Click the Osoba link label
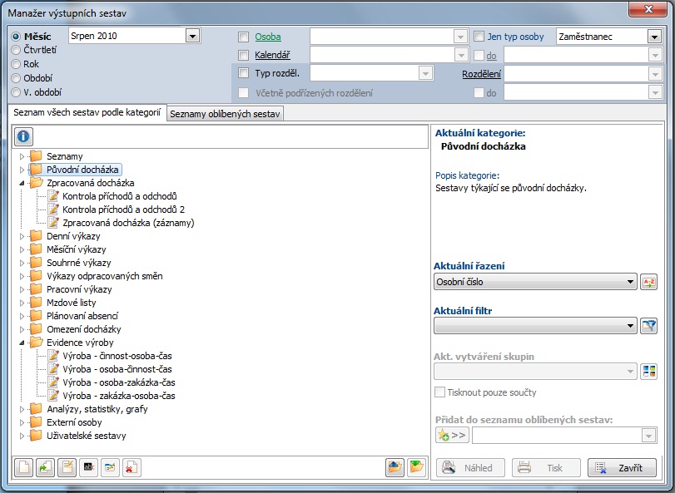 click(x=268, y=37)
